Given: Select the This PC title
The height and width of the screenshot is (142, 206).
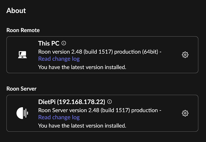Looking at the screenshot, I should coord(49,43).
